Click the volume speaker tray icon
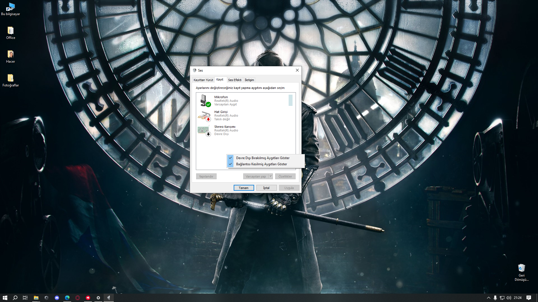Viewport: 538px width, 302px height. click(509, 298)
